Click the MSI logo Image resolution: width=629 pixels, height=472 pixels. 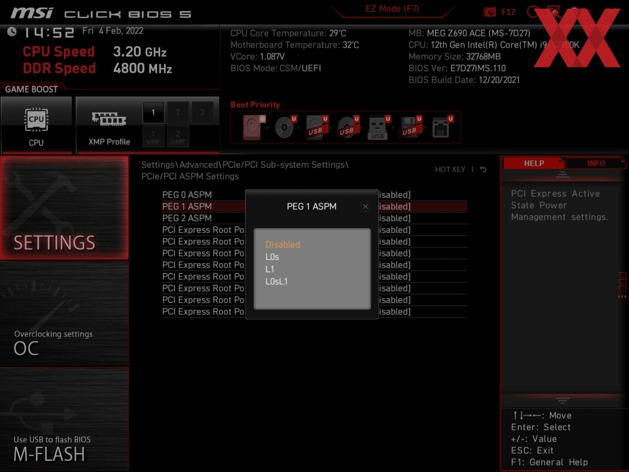[32, 13]
